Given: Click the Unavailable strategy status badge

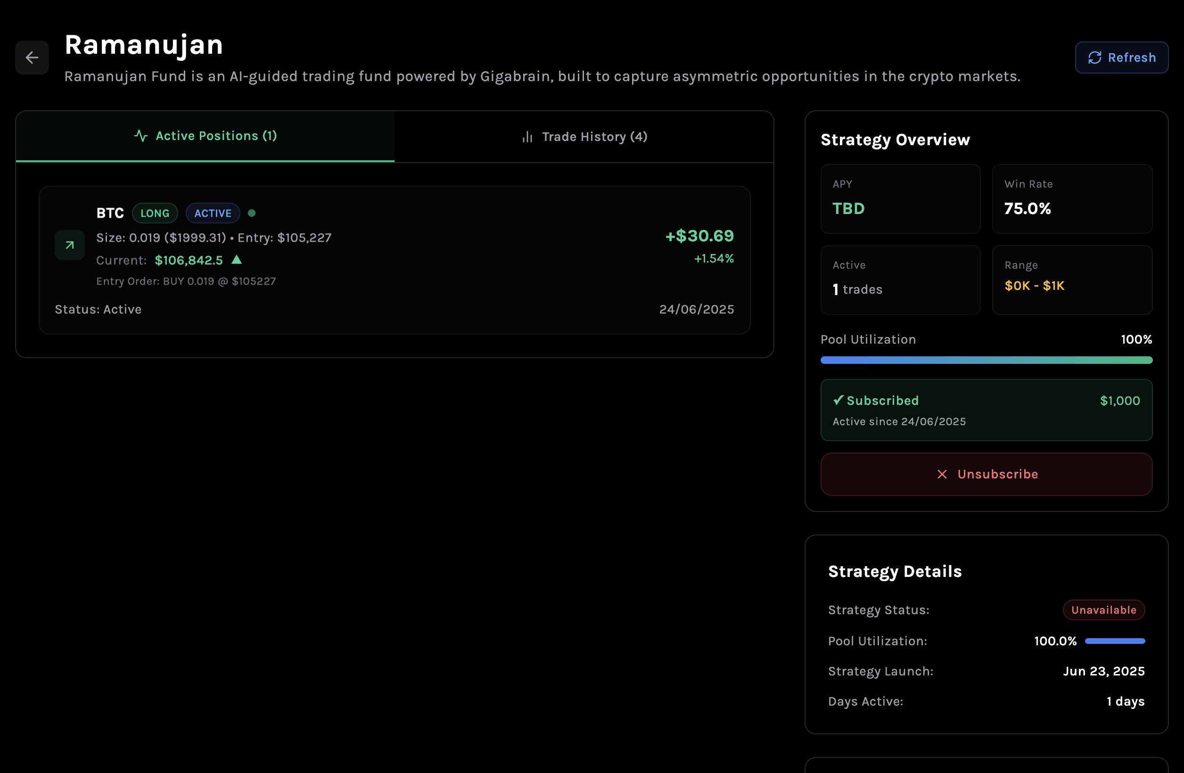Looking at the screenshot, I should click(1104, 610).
